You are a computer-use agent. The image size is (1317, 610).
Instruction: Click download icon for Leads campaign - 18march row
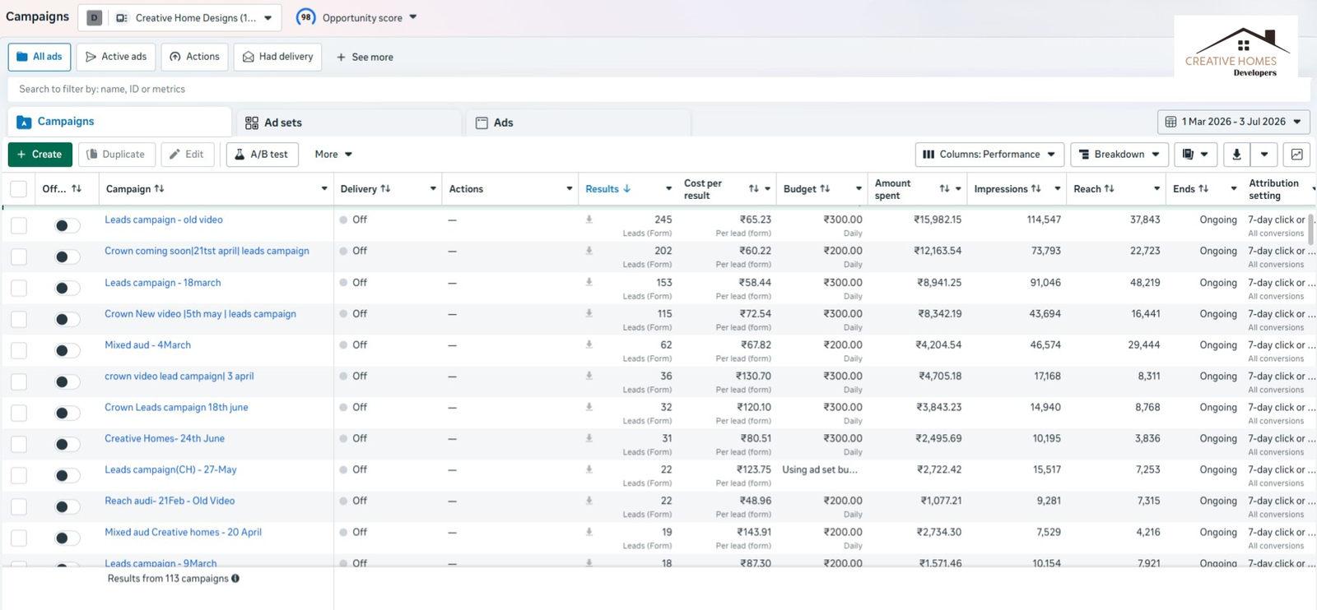[589, 282]
